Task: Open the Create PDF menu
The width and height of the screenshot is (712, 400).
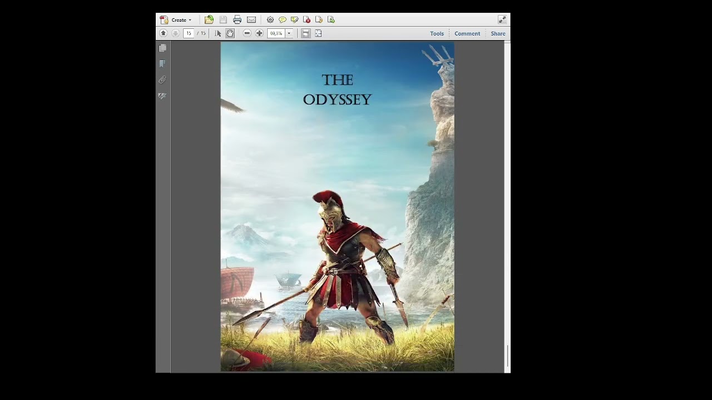Action: (x=176, y=20)
